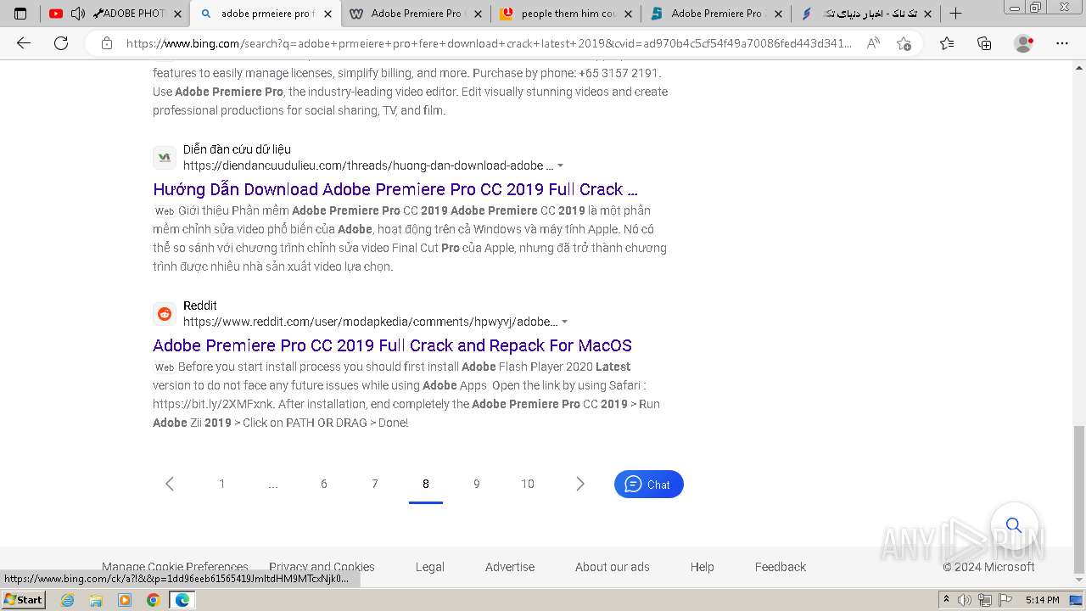Refresh the current page
Screen dimensions: 1086x611
coord(61,43)
